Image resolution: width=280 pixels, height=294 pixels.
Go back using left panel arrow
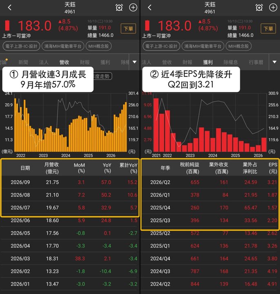tap(10, 7)
